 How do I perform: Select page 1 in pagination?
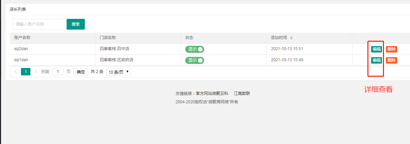click(x=26, y=72)
